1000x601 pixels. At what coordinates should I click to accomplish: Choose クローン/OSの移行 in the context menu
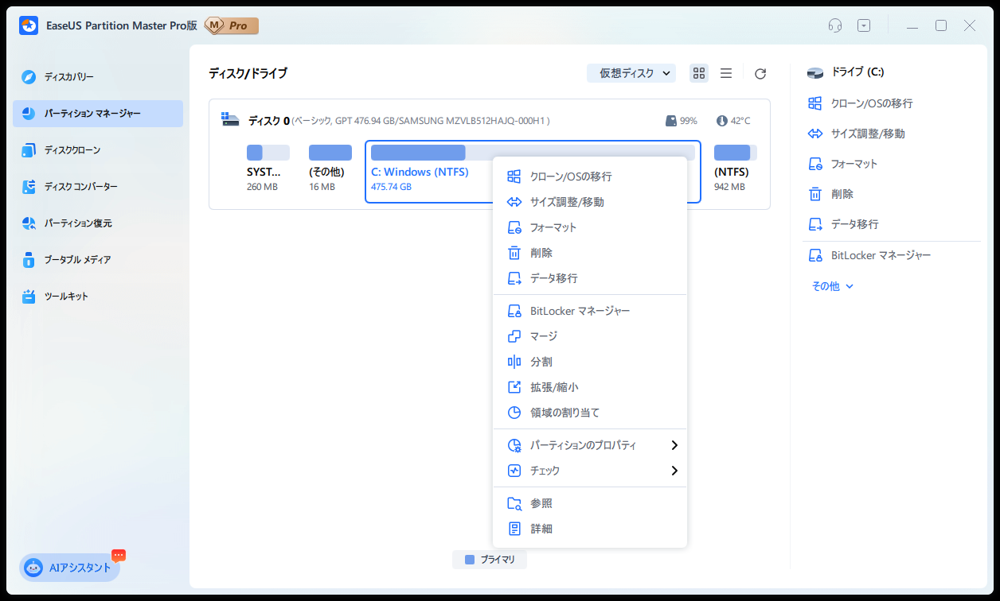pos(590,176)
